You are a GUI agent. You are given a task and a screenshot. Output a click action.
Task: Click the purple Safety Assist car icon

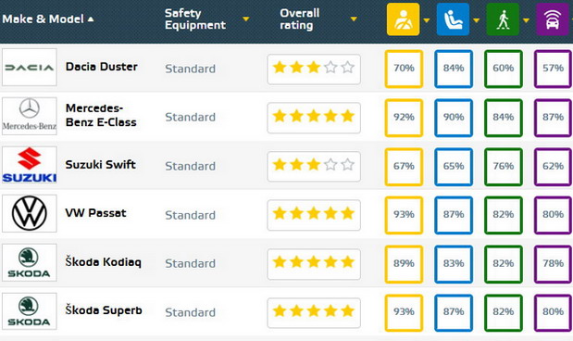pyautogui.click(x=552, y=19)
